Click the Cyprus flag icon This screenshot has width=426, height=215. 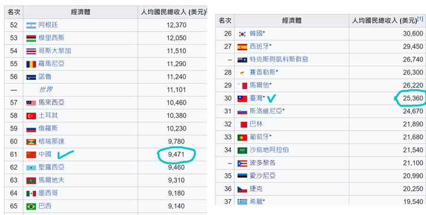coord(243,73)
